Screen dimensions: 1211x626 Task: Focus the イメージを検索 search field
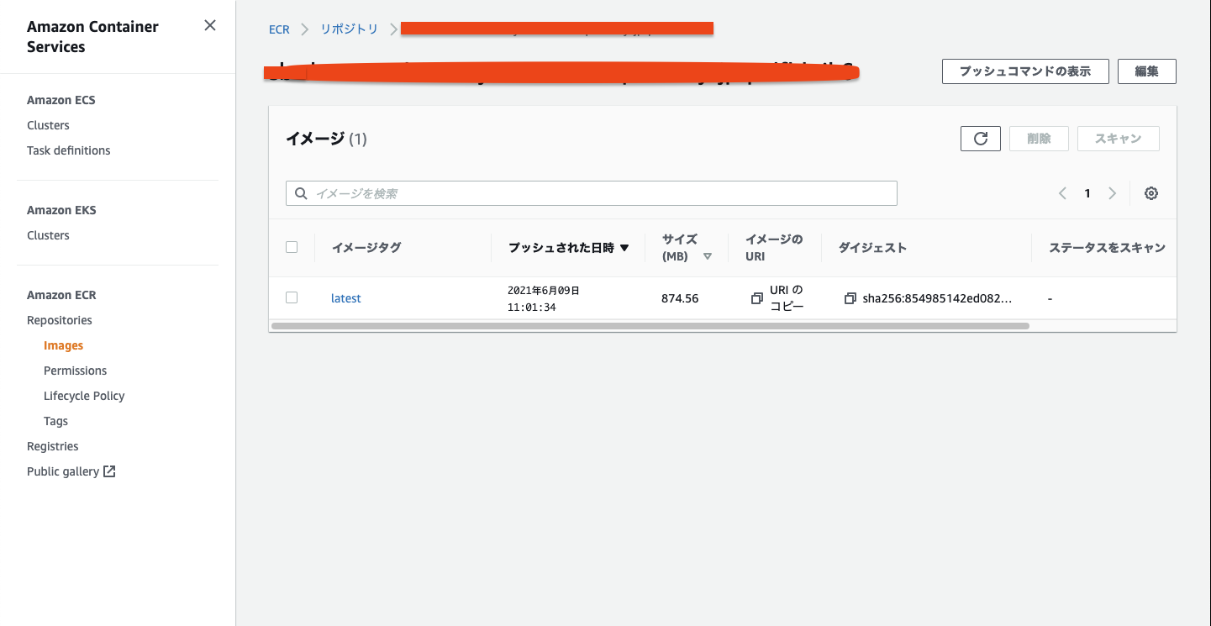tap(592, 193)
